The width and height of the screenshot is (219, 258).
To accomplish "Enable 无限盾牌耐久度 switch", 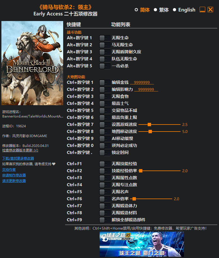I will 105,52.
